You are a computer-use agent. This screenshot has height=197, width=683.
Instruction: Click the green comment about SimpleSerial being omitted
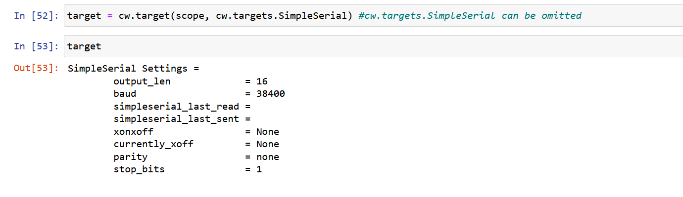click(x=469, y=15)
